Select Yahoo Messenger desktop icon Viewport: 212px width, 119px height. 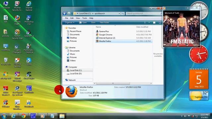click(17, 77)
